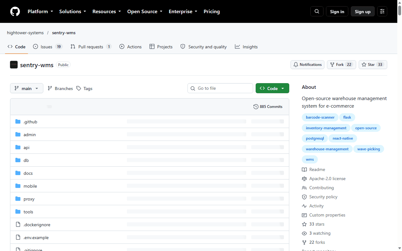
Task: Open the api folder
Action: click(x=26, y=147)
